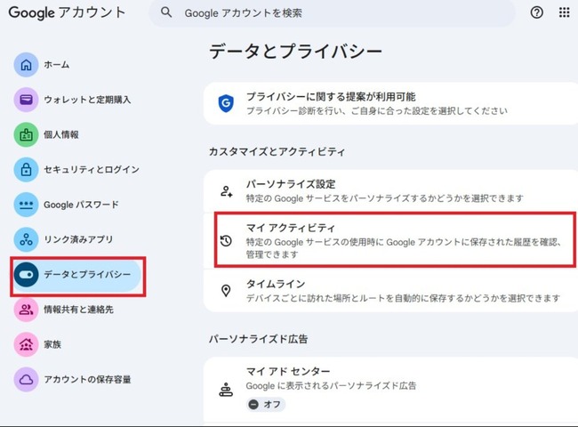Click the 情報共有と連絡先 people icon
The image size is (578, 427).
26,310
